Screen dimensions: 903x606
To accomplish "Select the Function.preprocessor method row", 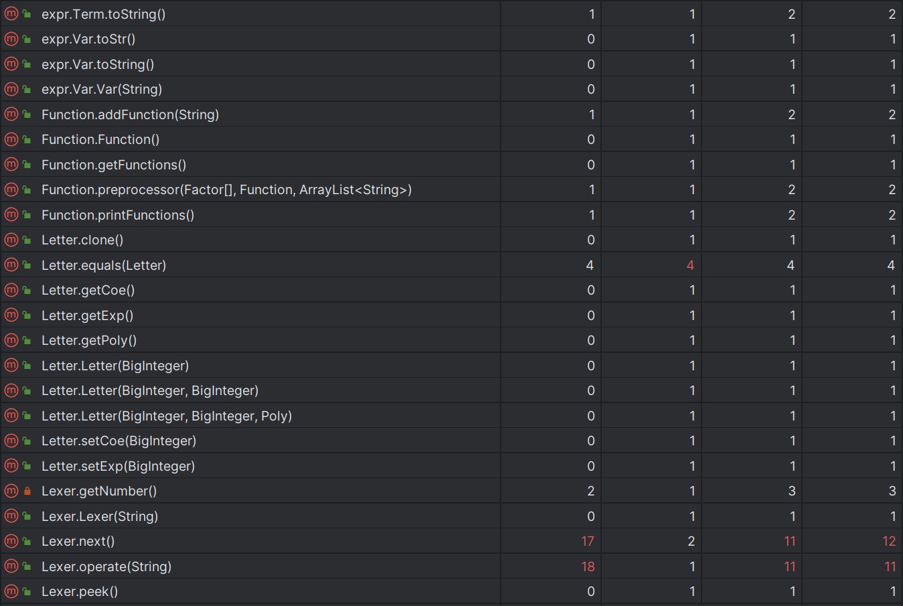I will pyautogui.click(x=226, y=190).
